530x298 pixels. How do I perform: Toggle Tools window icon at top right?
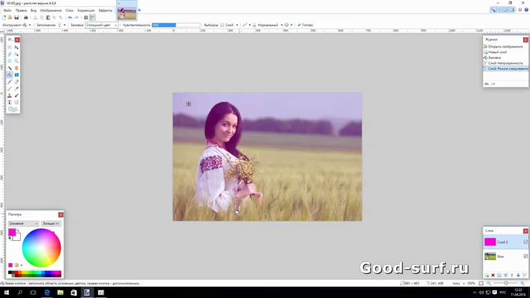click(493, 10)
